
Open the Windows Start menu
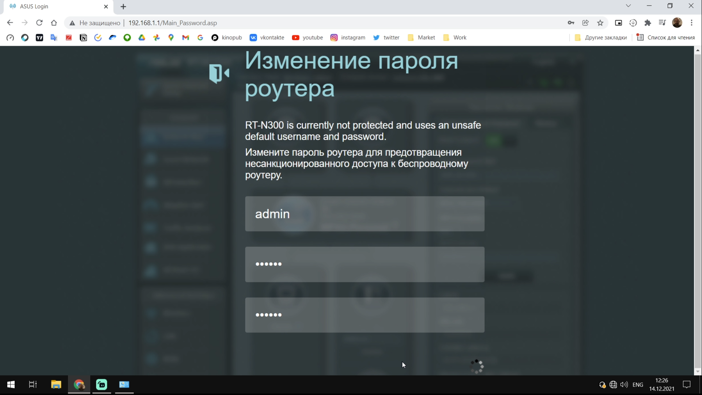point(11,384)
